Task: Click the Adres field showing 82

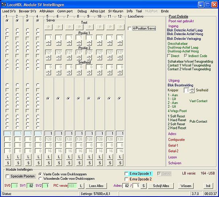Action: coord(126,186)
